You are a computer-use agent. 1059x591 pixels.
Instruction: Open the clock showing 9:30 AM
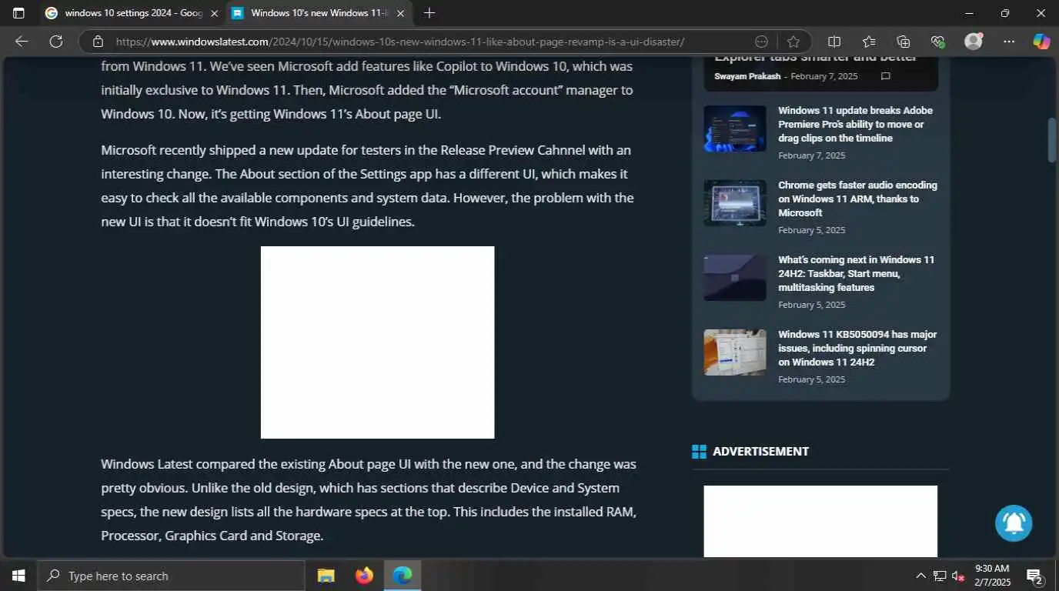tap(991, 576)
